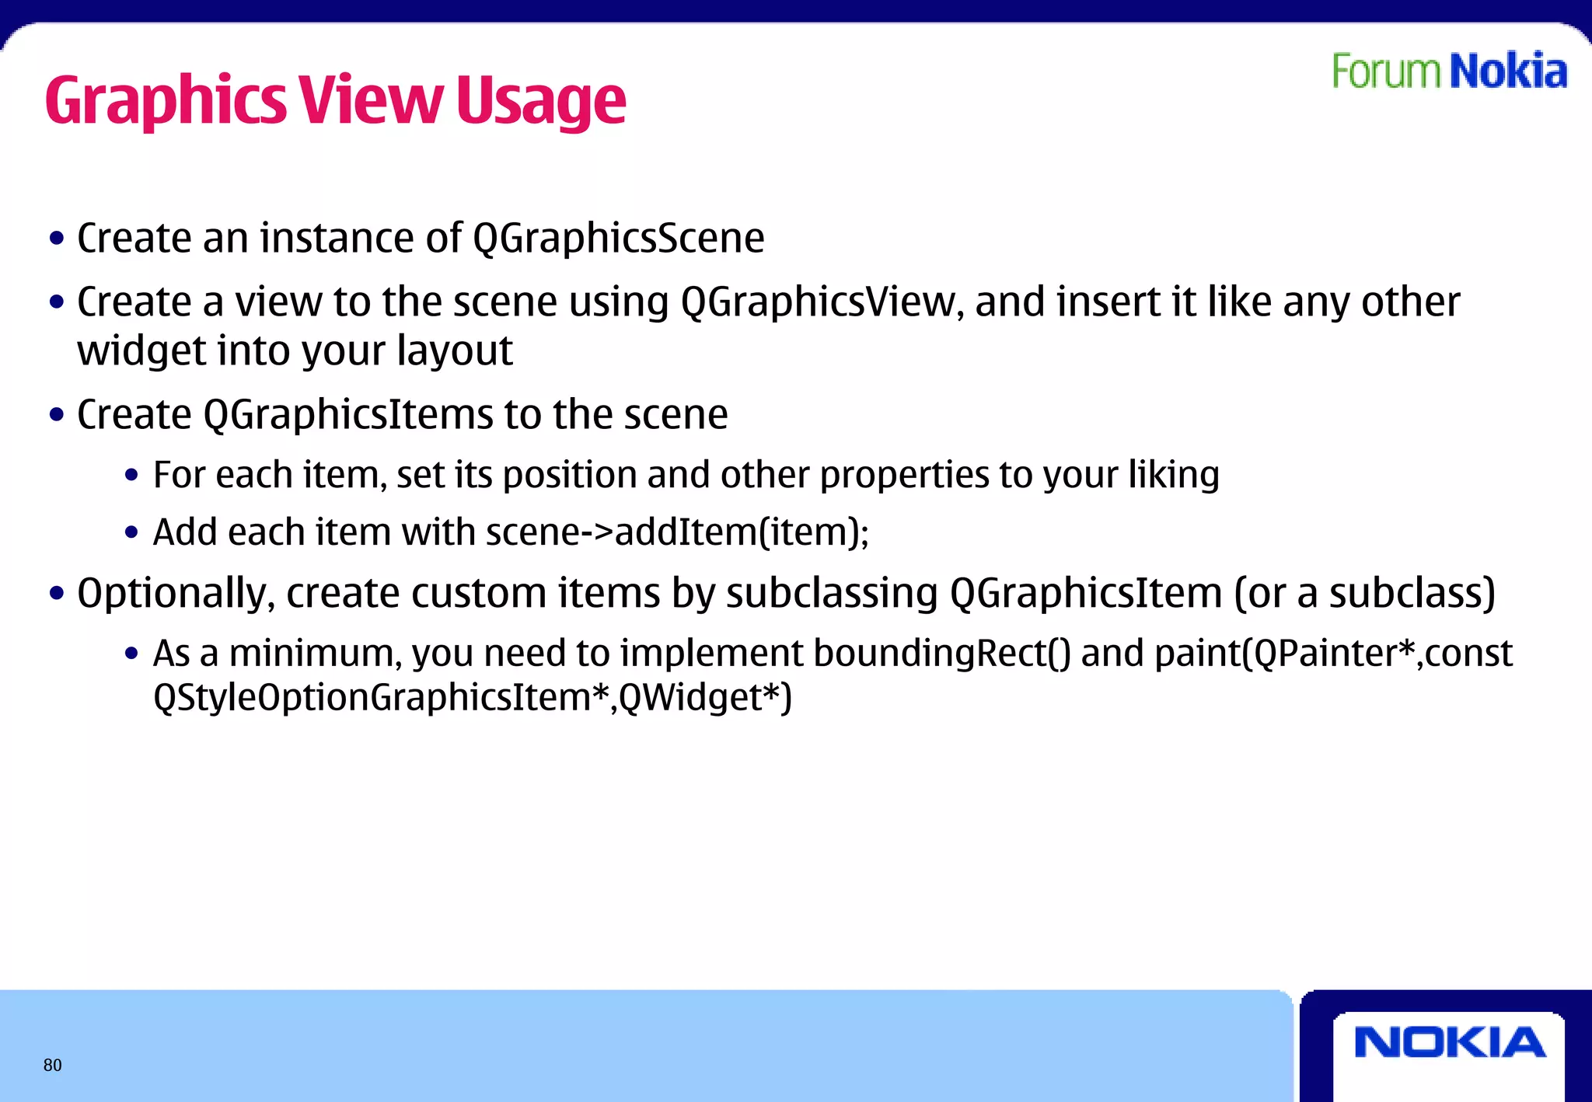Click the Forum Nokia logo
The width and height of the screenshot is (1592, 1102).
pos(1450,71)
